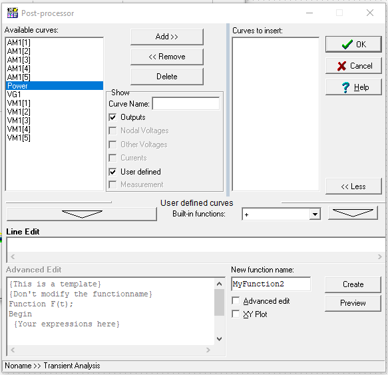Click the Advanced Edit vertical scrollbar thumb
This screenshot has height=375, width=388.
pyautogui.click(x=219, y=302)
